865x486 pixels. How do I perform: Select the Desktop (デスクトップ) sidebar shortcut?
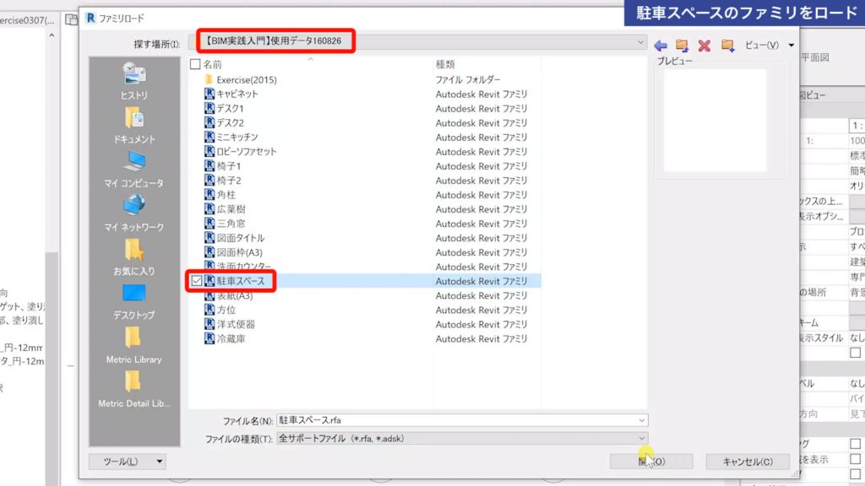[133, 302]
